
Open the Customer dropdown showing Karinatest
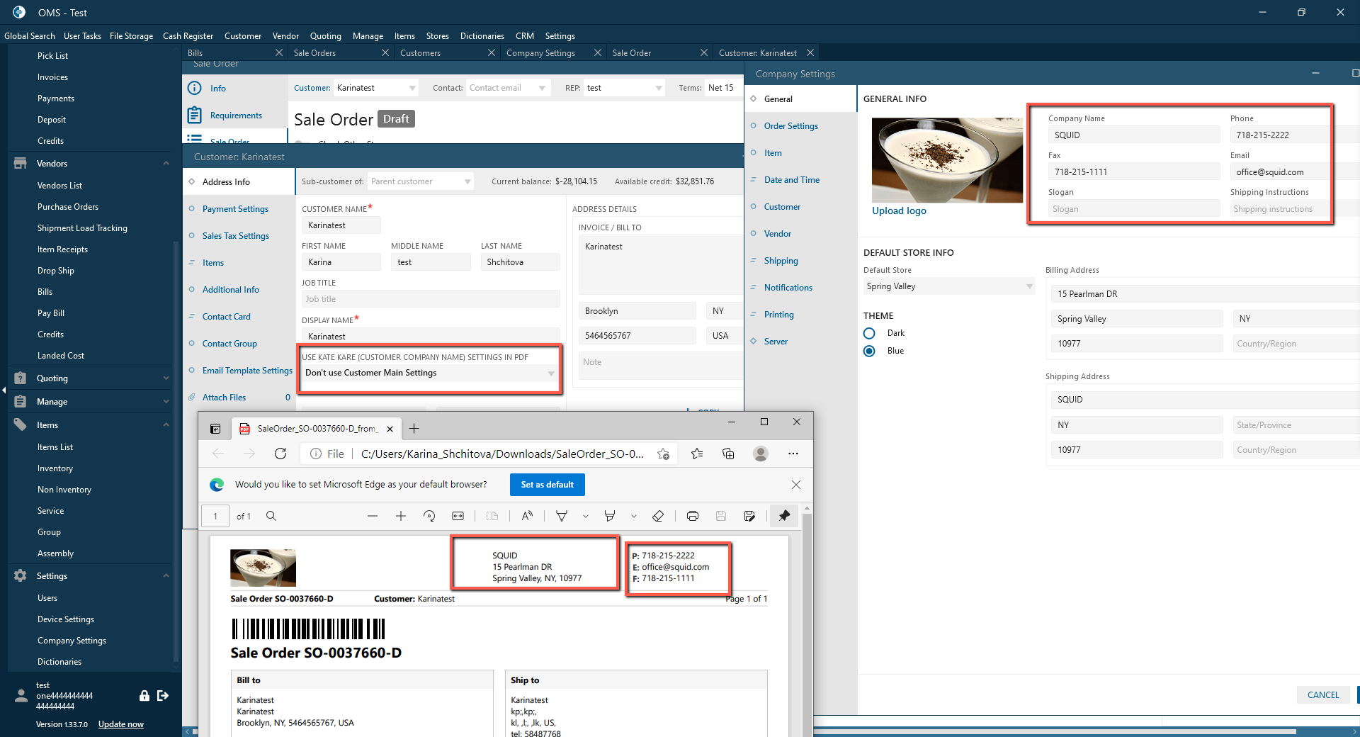412,88
